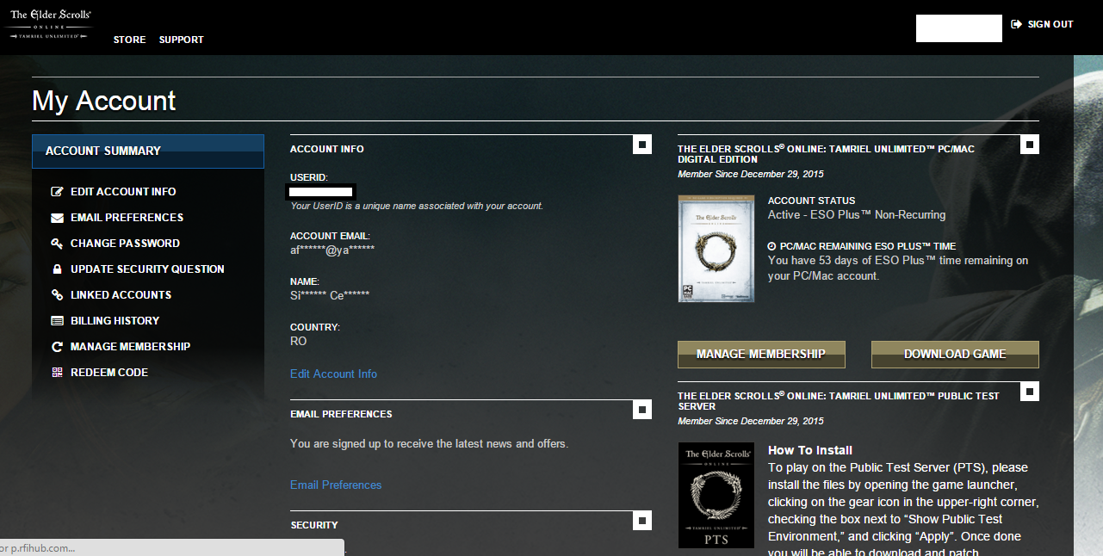Collapse the PC/Mac Digital Edition panel
Viewport: 1103px width, 556px height.
pos(1030,145)
